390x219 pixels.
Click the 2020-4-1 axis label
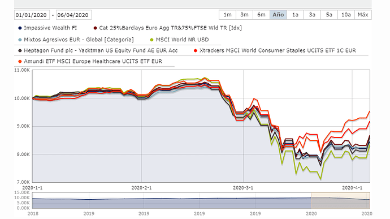point(352,188)
